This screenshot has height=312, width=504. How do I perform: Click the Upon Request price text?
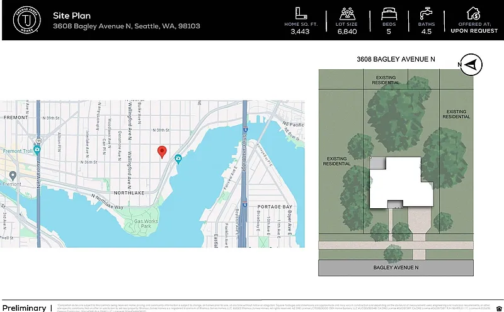[x=474, y=30]
